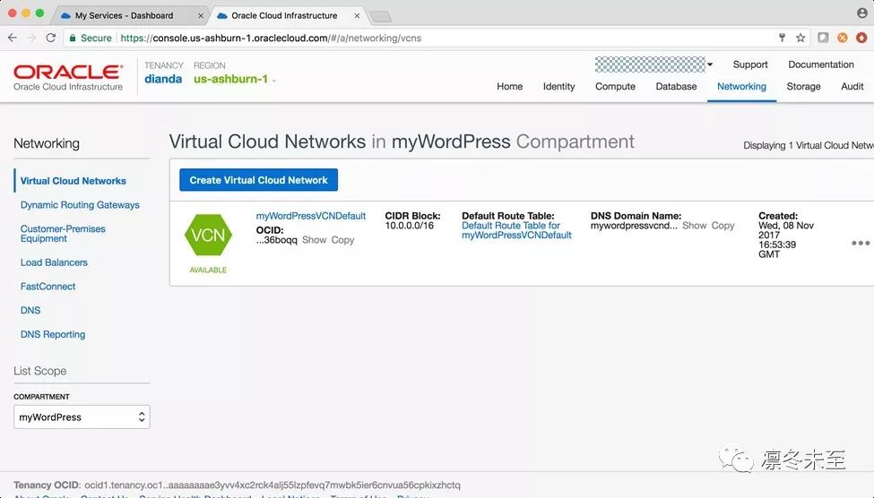Click the Tenancy OCID string in footer

click(273, 485)
